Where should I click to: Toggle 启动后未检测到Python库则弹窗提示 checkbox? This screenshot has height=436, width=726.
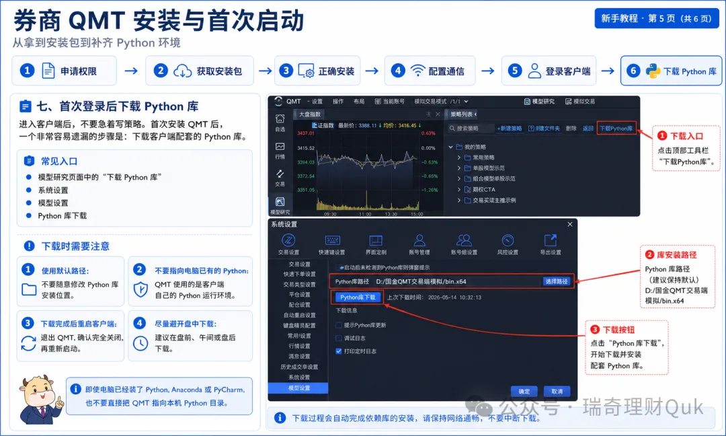[339, 267]
